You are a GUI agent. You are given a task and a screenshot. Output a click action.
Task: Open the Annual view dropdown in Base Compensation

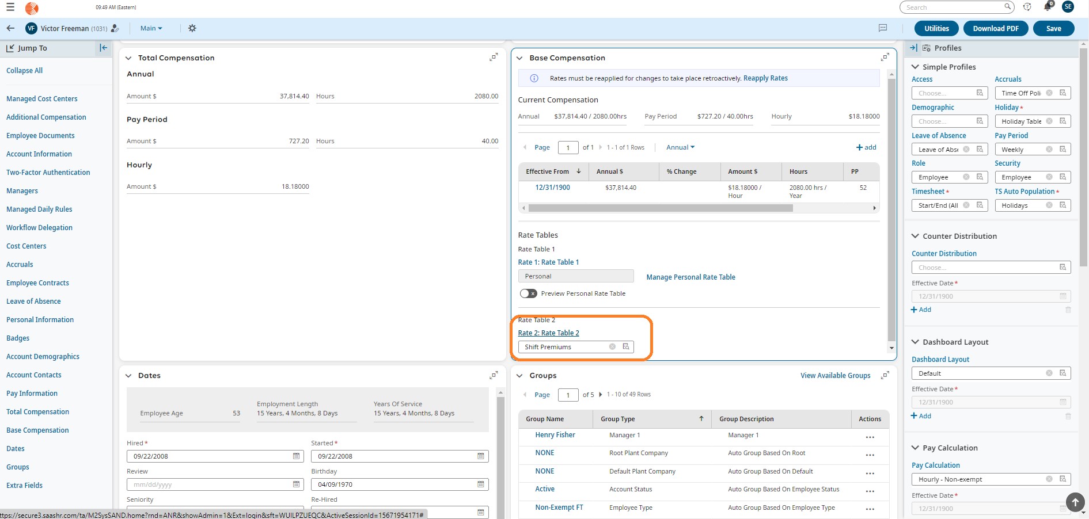pos(680,147)
